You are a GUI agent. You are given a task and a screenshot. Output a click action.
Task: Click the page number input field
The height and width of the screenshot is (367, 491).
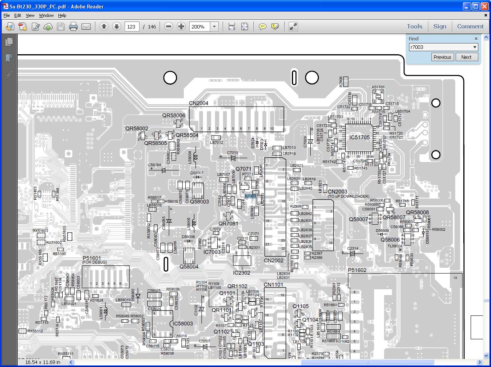pyautogui.click(x=131, y=27)
